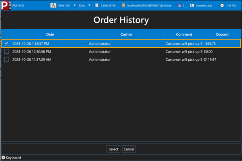Click the RMH POS logo icon

coord(6,5)
